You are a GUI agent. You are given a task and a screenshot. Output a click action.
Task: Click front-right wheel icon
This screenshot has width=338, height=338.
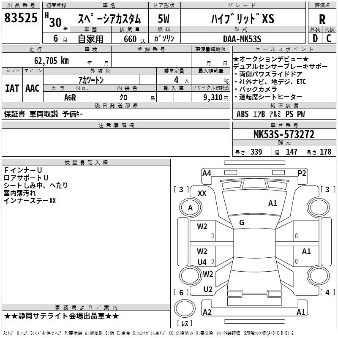point(319,208)
